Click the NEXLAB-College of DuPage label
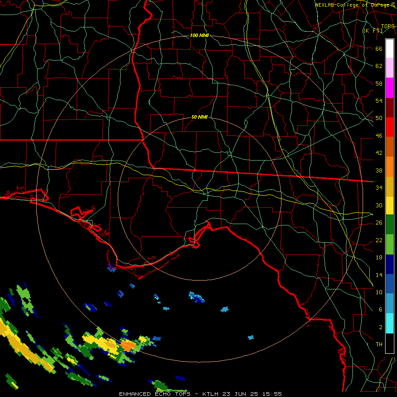 [355, 5]
